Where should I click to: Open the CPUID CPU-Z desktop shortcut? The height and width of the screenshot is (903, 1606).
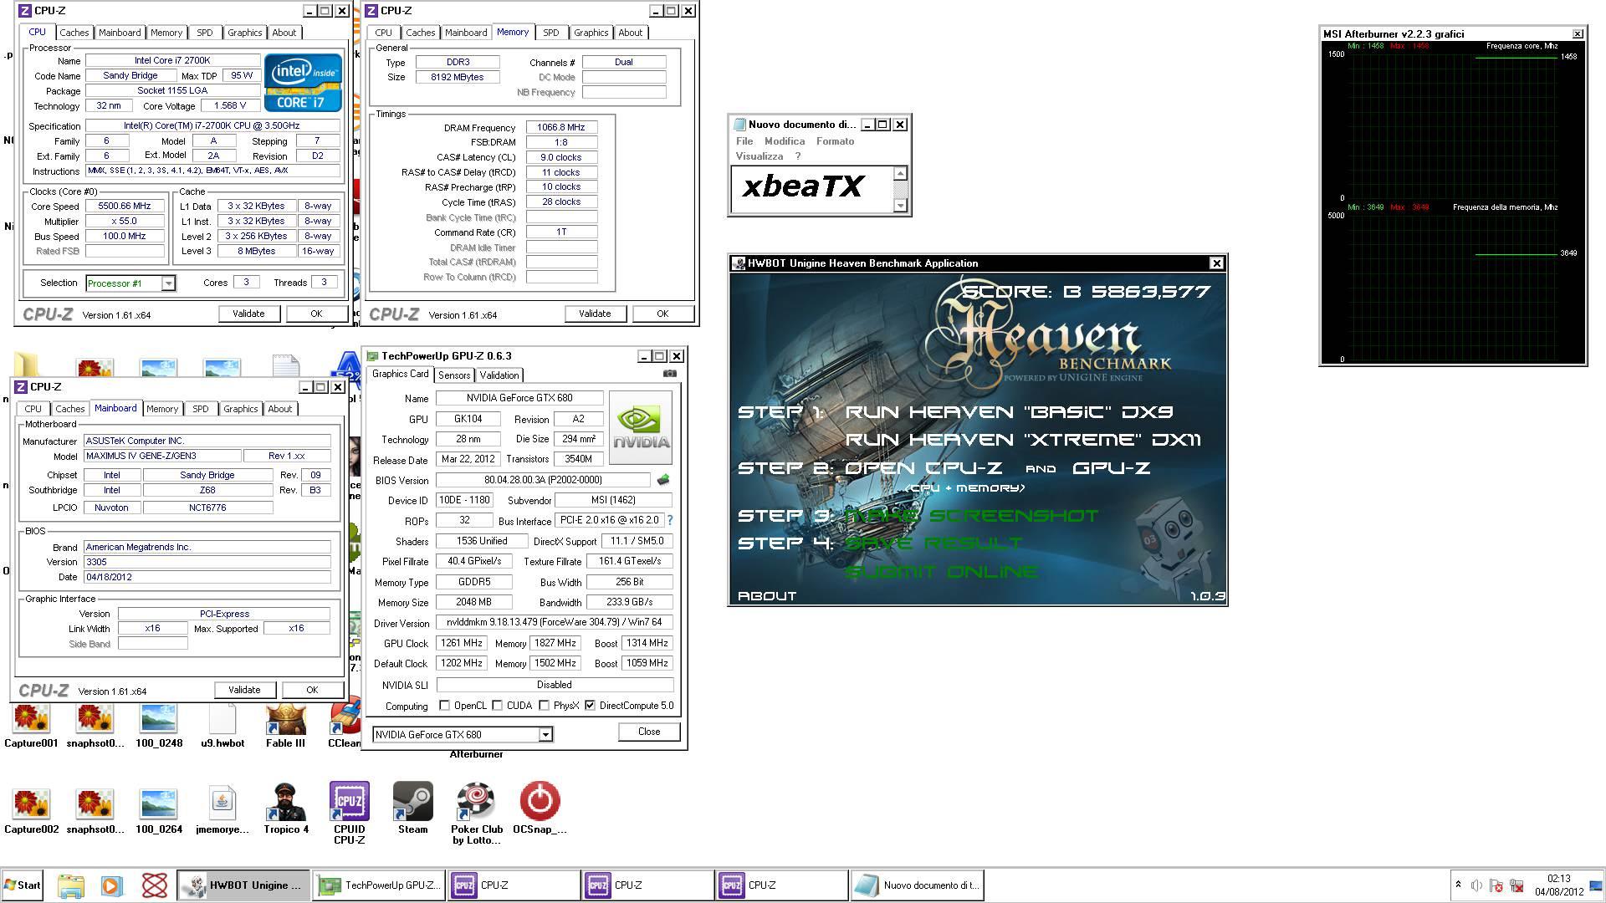350,813
